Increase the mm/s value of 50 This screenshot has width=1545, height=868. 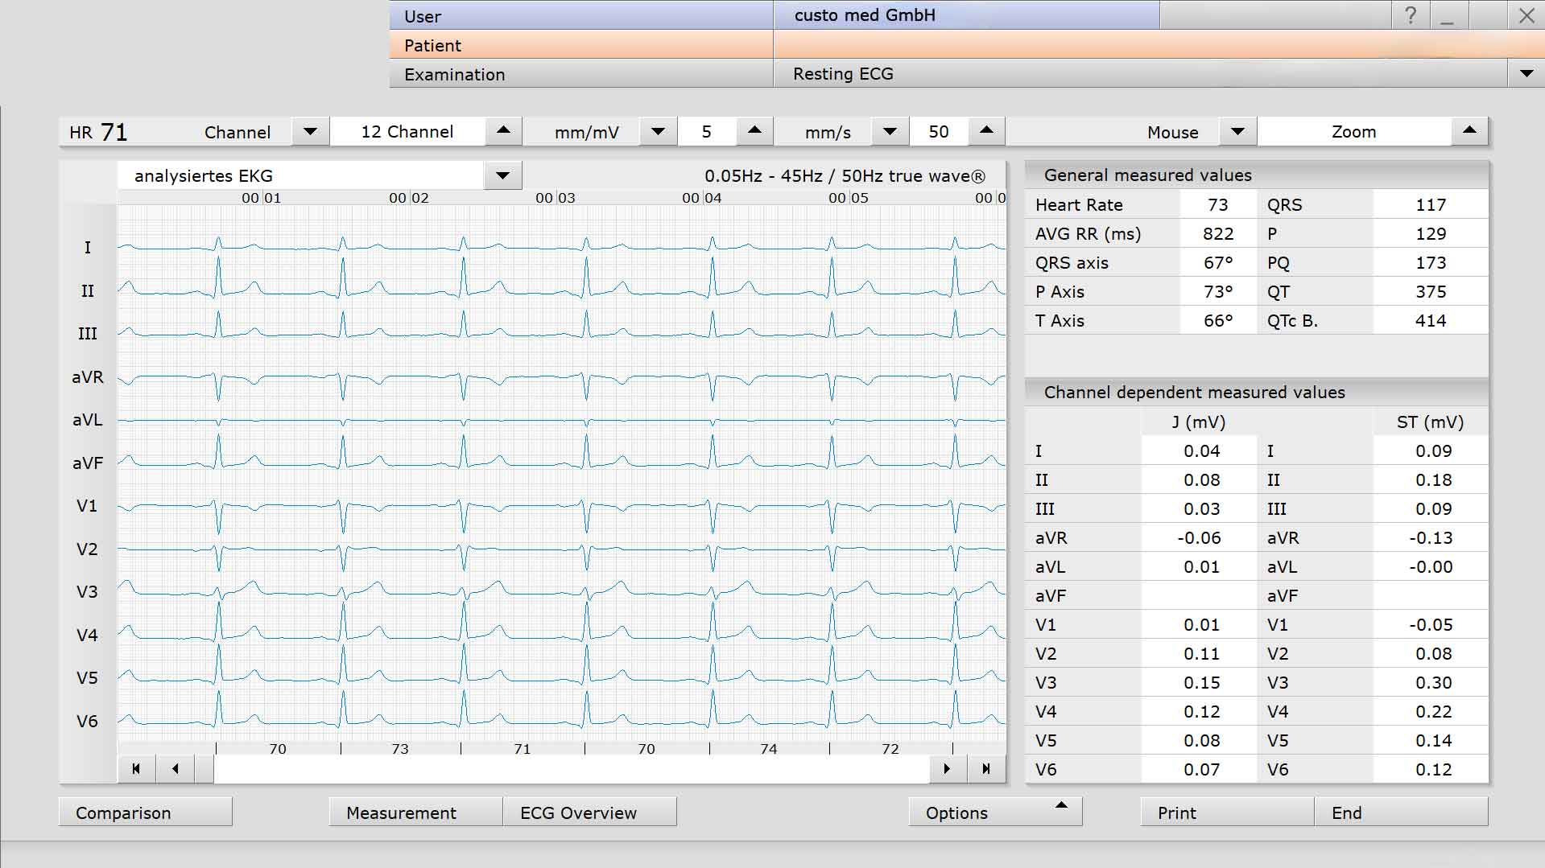(x=986, y=132)
